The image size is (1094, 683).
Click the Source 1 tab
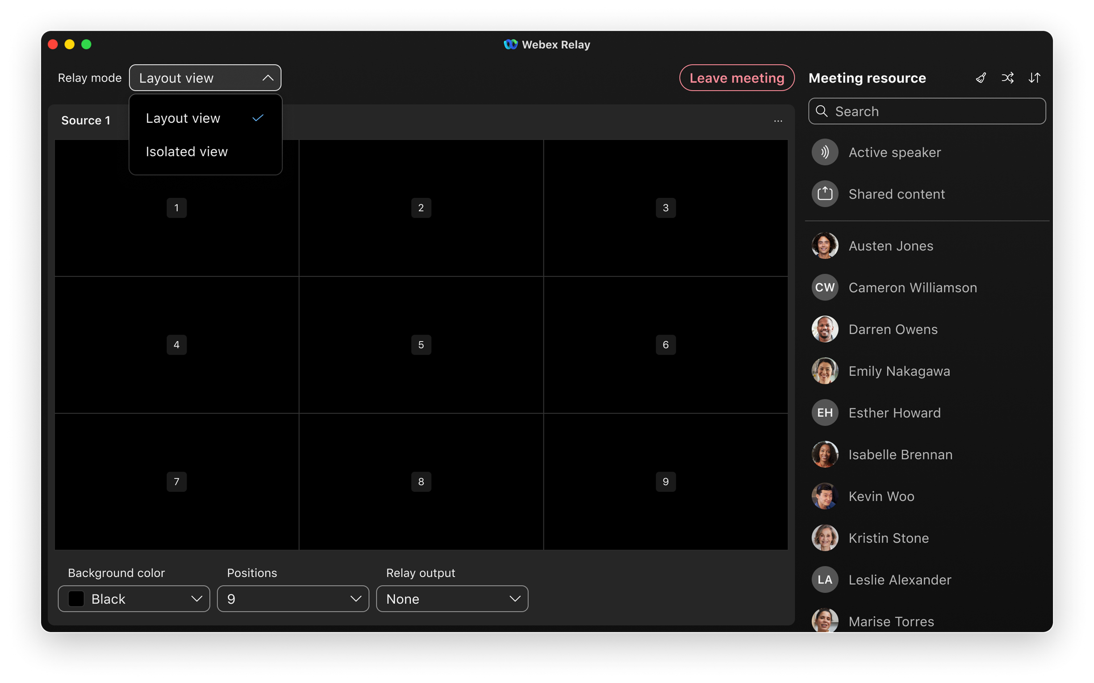click(x=86, y=120)
